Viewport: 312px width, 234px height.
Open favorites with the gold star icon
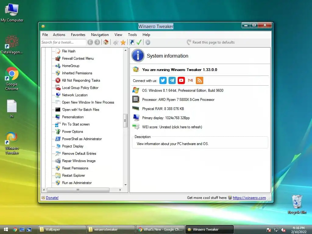click(x=123, y=42)
